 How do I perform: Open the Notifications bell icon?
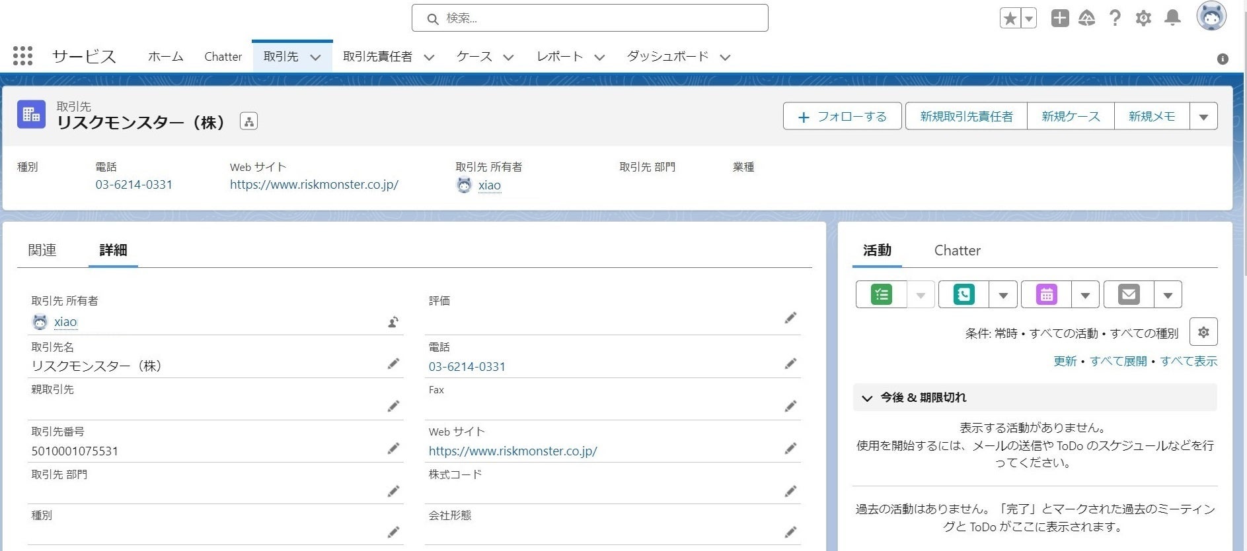click(x=1172, y=18)
